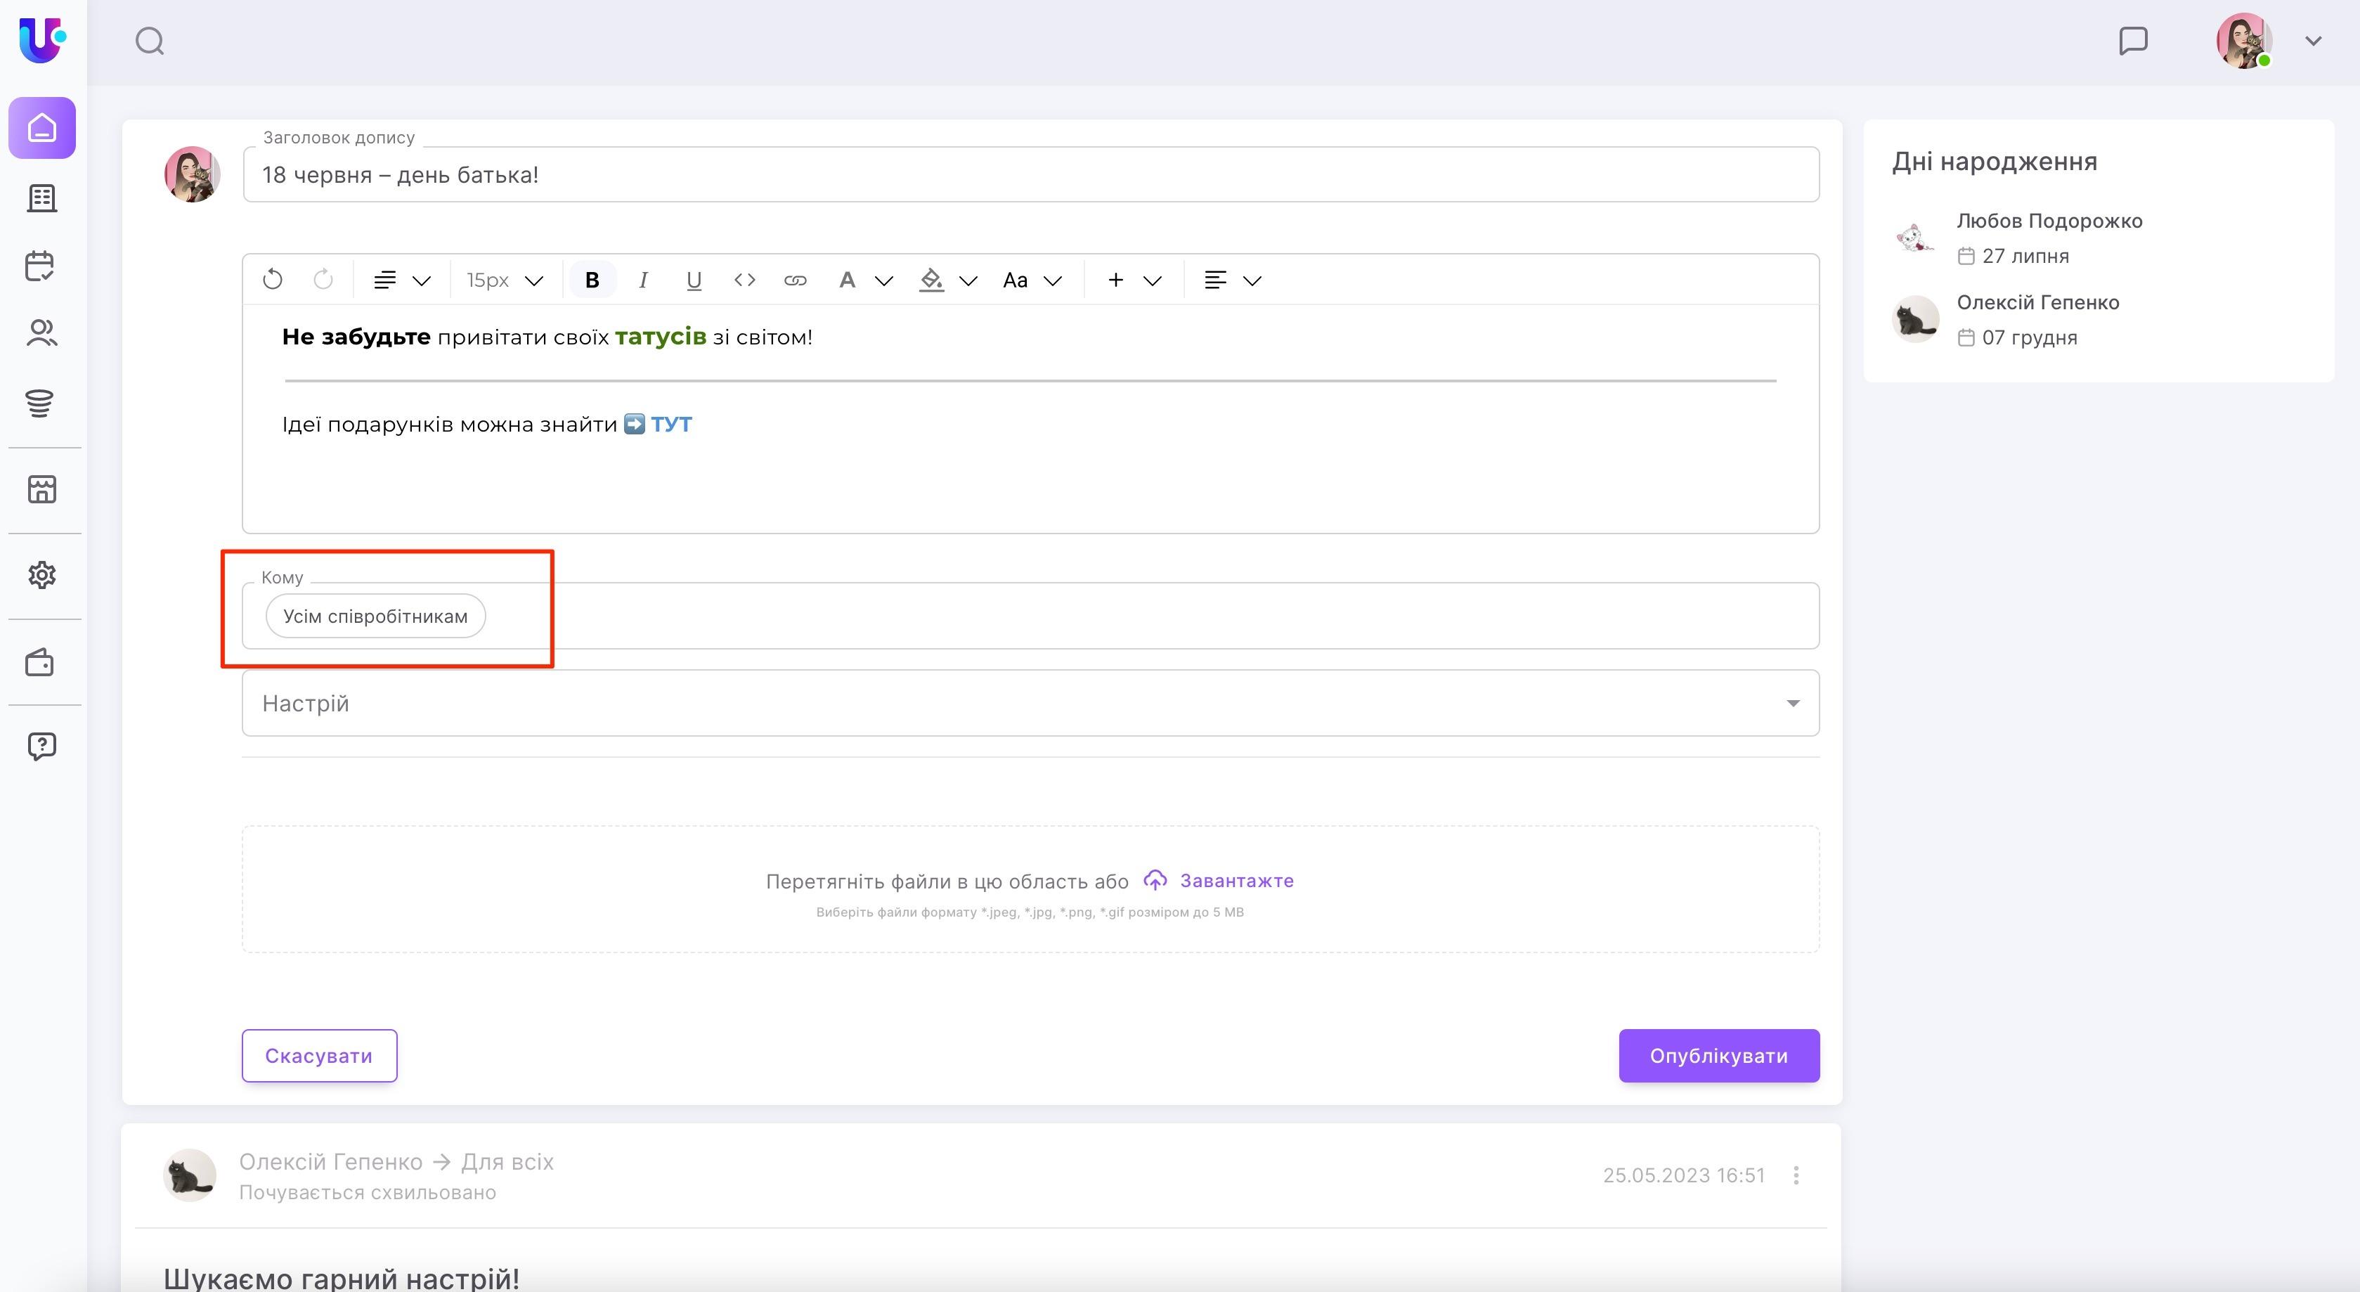Go to the home sidebar item
The width and height of the screenshot is (2360, 1292).
point(42,128)
